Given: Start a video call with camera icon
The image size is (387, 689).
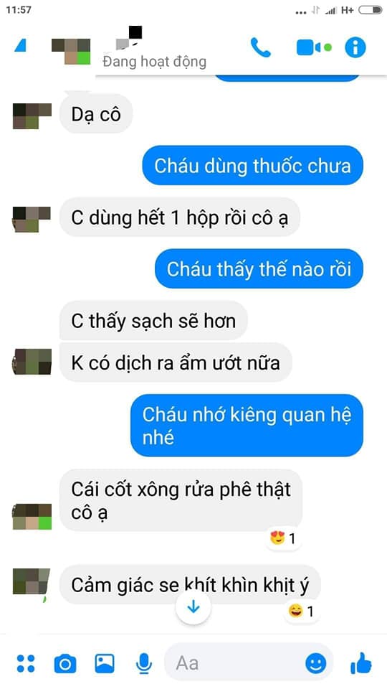Looking at the screenshot, I should tap(314, 47).
